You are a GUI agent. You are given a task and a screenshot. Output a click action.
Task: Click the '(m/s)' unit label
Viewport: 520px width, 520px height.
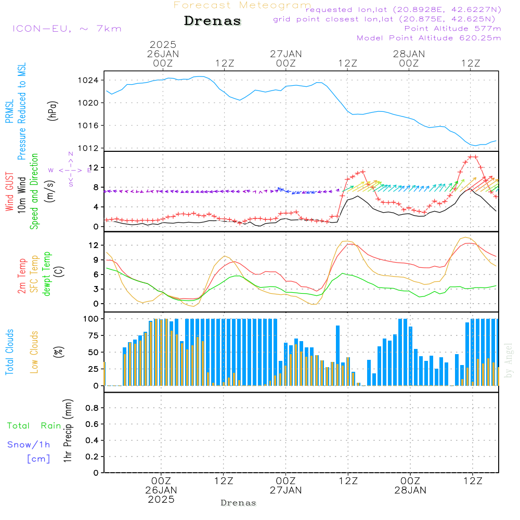pyautogui.click(x=50, y=191)
